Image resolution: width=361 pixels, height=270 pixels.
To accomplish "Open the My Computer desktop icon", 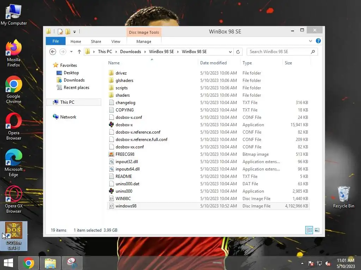I will click(x=14, y=15).
